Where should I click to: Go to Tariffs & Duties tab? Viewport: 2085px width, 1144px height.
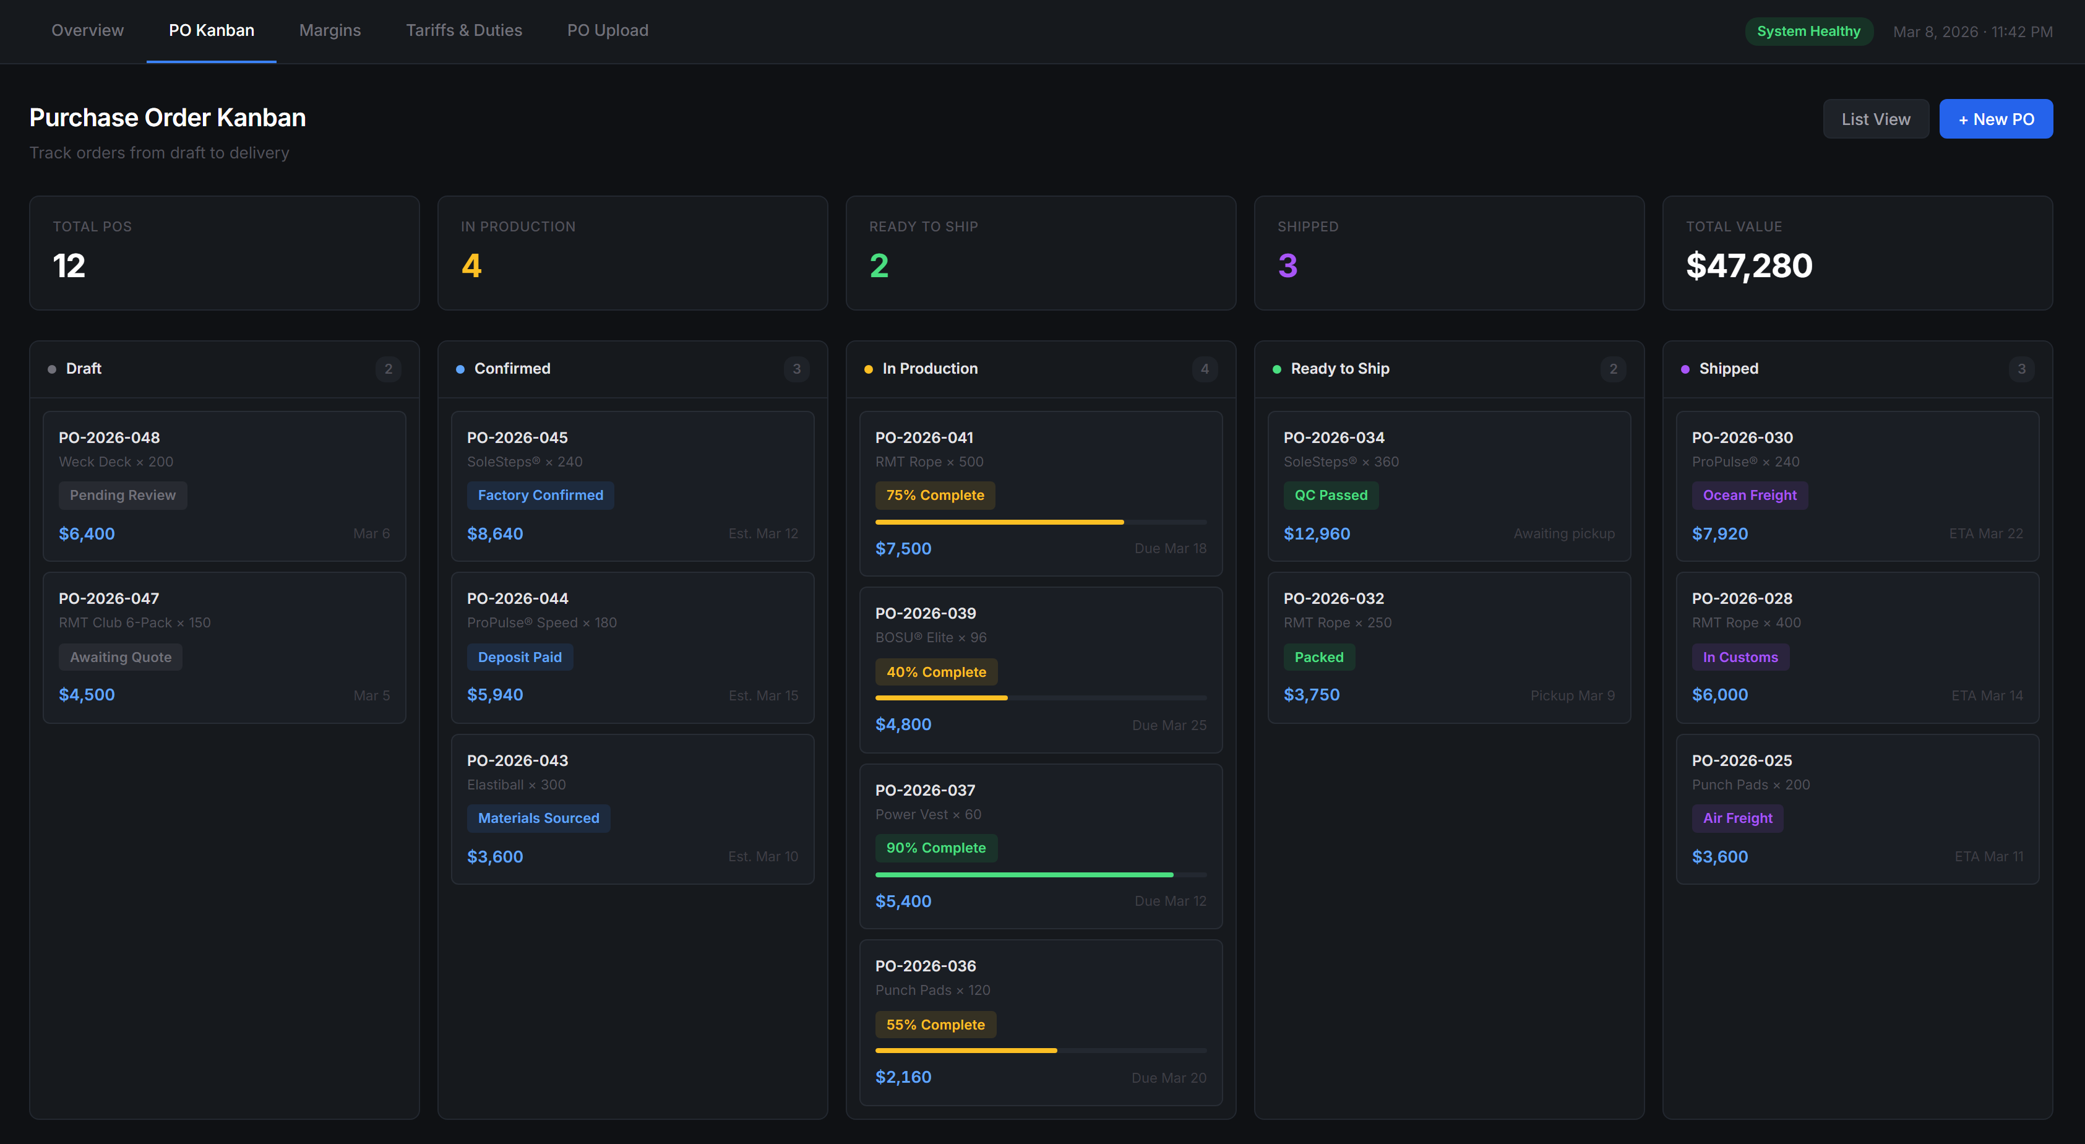[464, 31]
